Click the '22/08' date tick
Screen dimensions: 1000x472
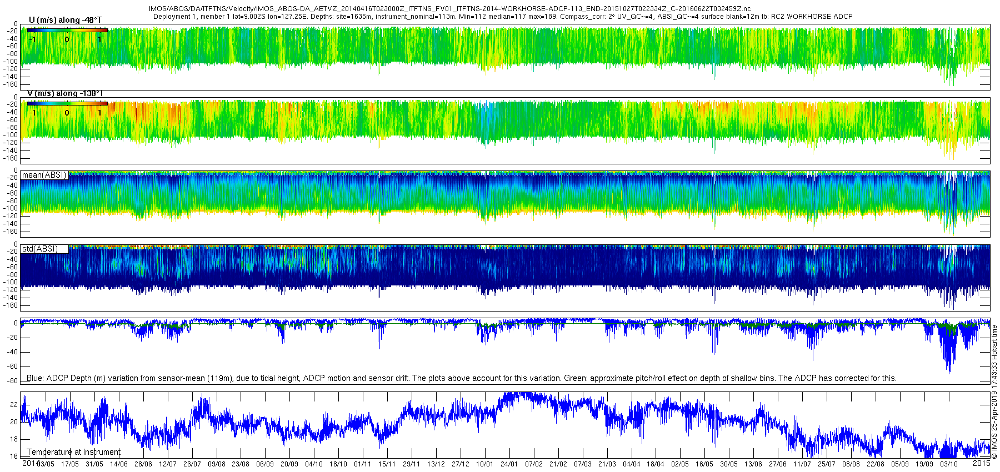[876, 464]
